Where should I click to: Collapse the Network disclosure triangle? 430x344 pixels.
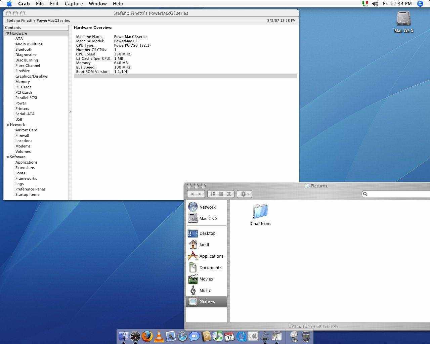(8, 125)
